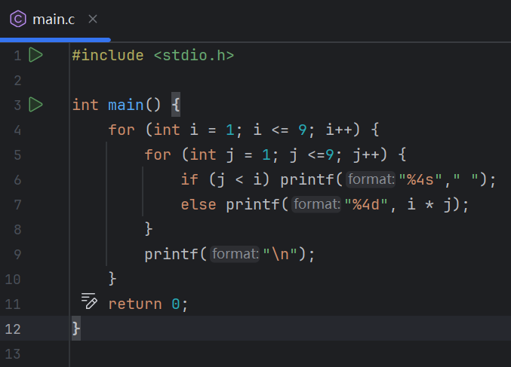Image resolution: width=511 pixels, height=367 pixels.
Task: Click line number 13 in the gutter
Action: pyautogui.click(x=14, y=353)
